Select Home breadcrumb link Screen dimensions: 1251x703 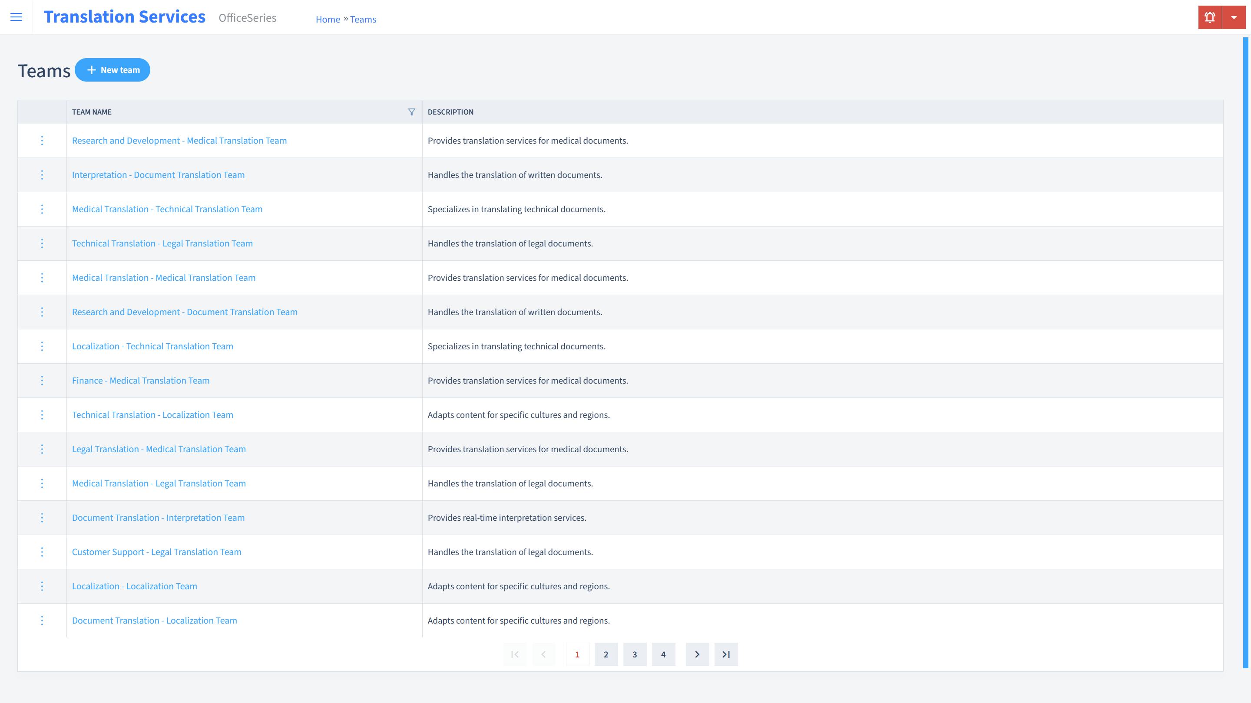tap(328, 19)
